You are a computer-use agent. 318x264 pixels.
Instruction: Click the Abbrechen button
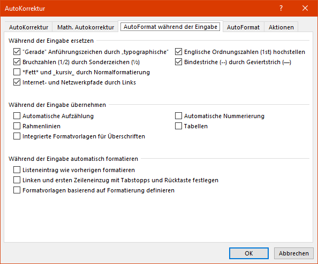pyautogui.click(x=294, y=253)
